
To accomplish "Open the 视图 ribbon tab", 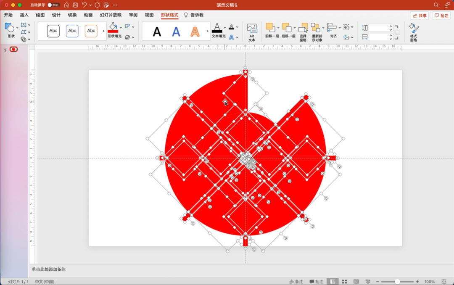I will 149,15.
